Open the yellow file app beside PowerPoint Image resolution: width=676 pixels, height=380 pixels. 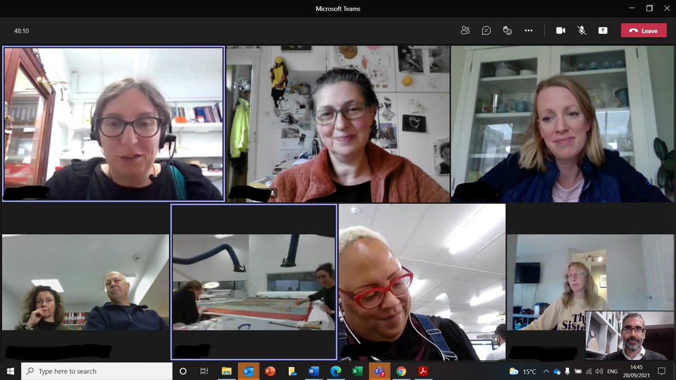tap(292, 371)
